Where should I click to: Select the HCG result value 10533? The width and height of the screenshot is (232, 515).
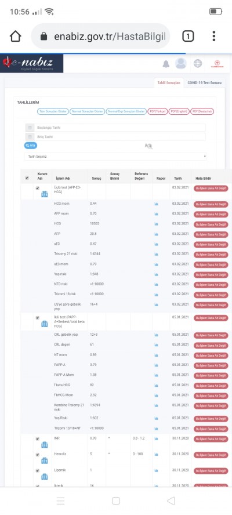[x=95, y=224]
